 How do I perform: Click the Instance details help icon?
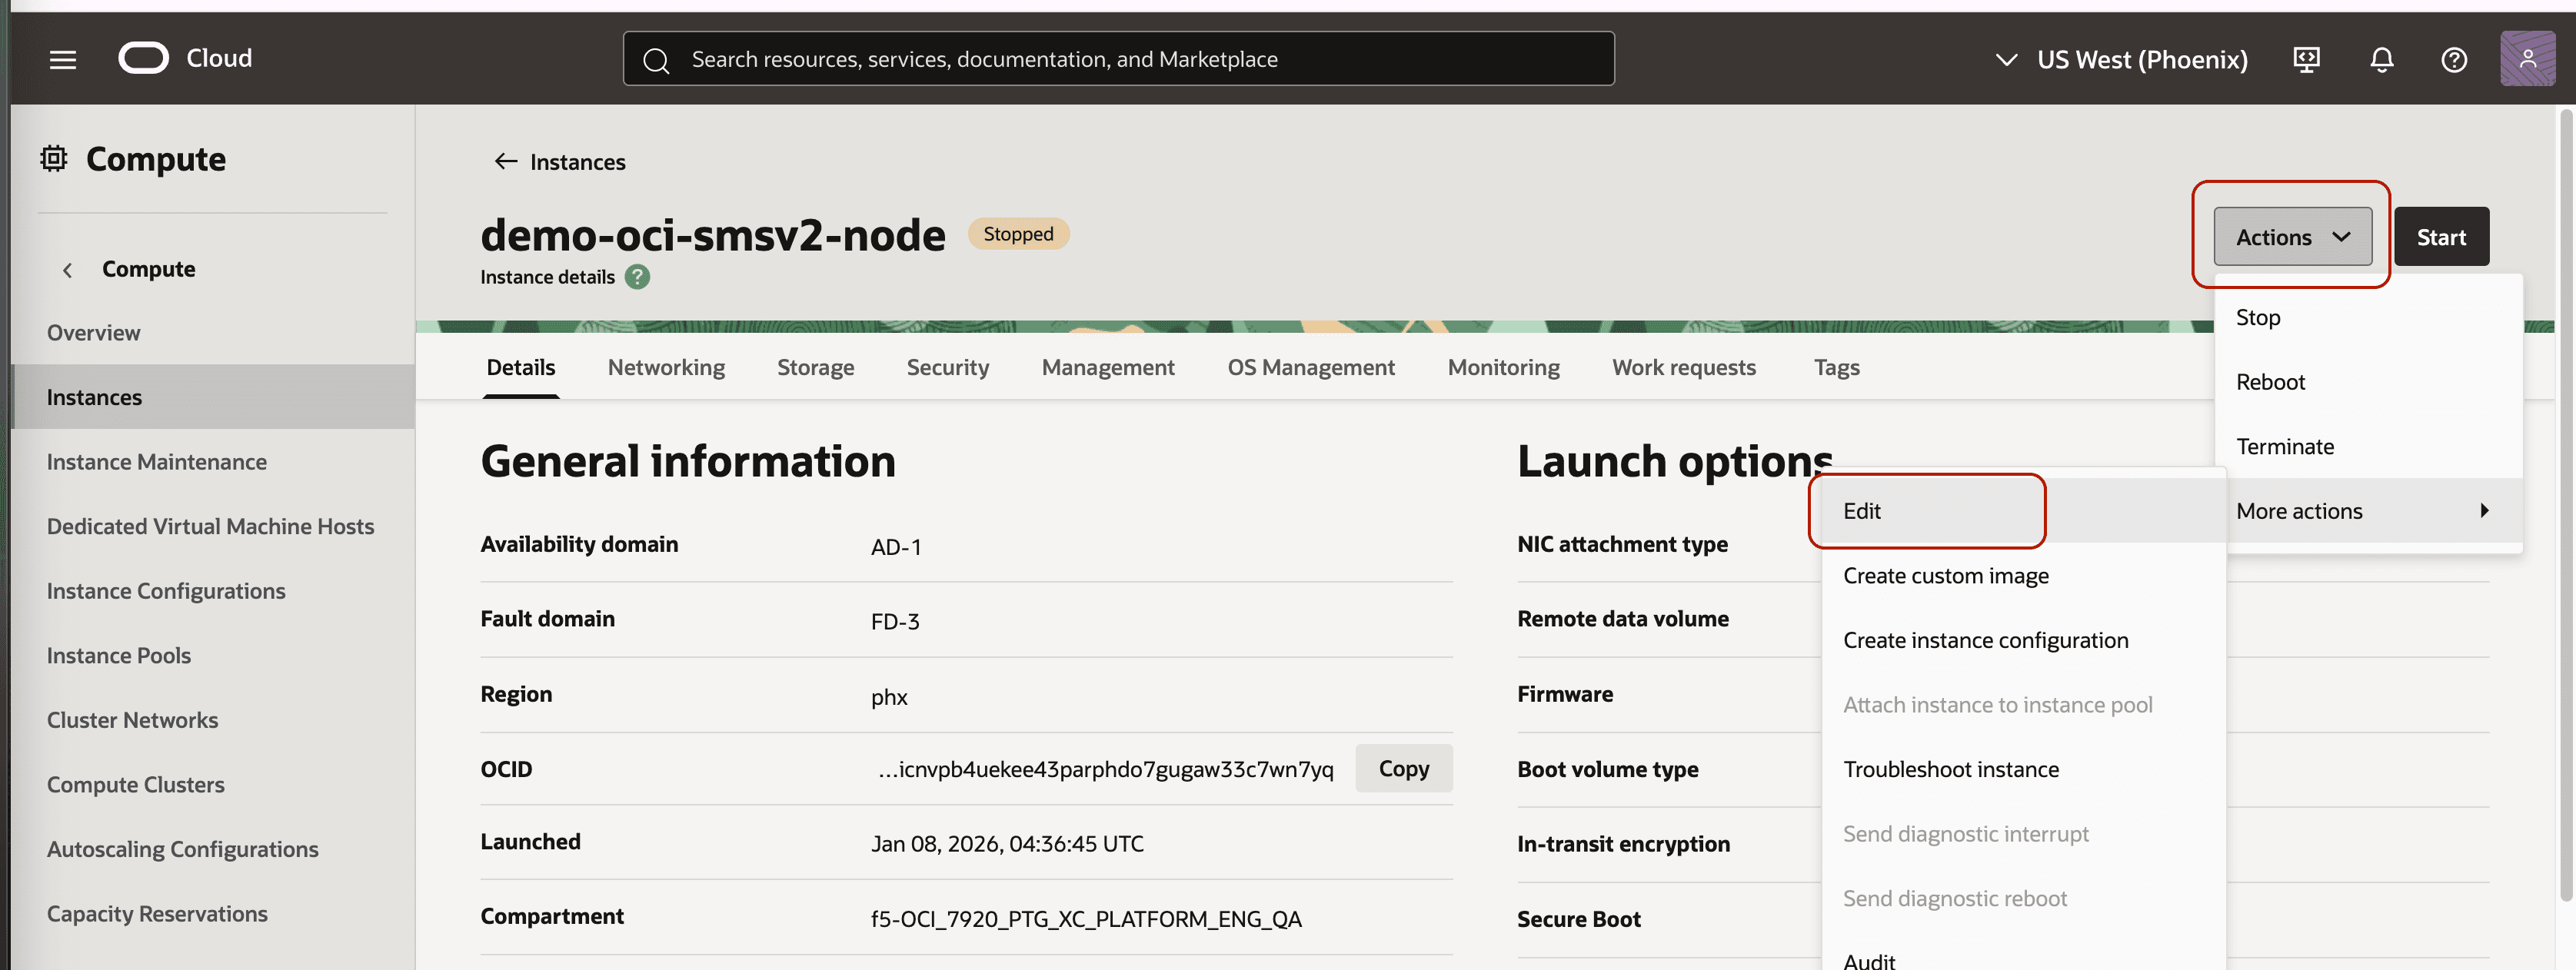click(x=637, y=276)
